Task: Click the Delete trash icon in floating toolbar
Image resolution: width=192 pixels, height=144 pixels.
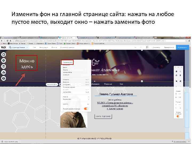Action: tap(180, 75)
